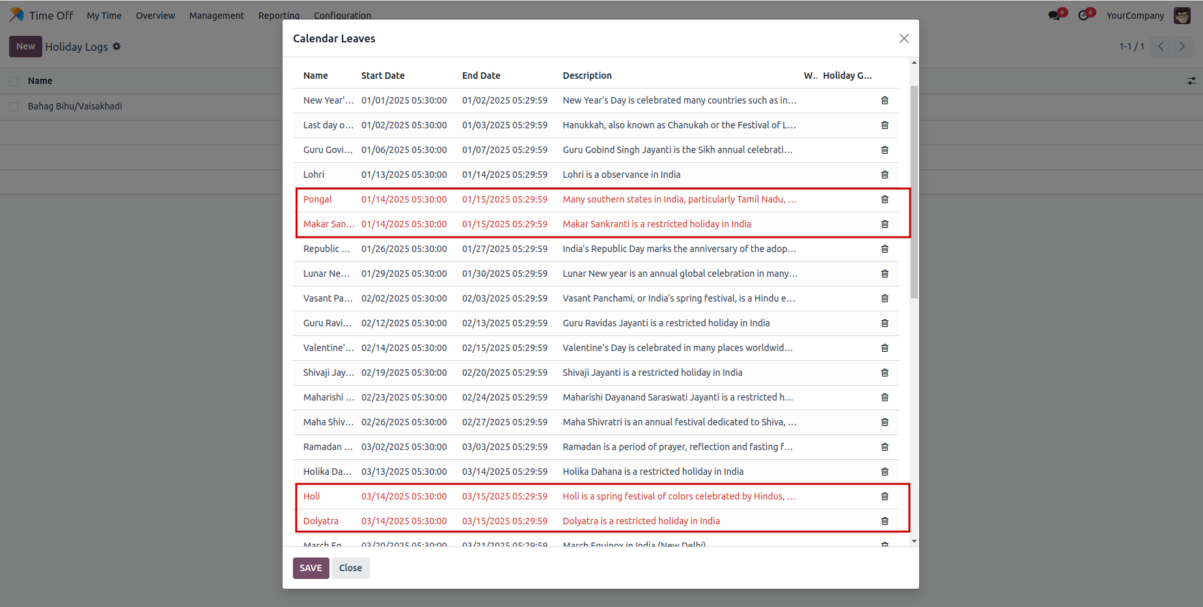
Task: Go to next page with right chevron
Action: pos(1182,46)
